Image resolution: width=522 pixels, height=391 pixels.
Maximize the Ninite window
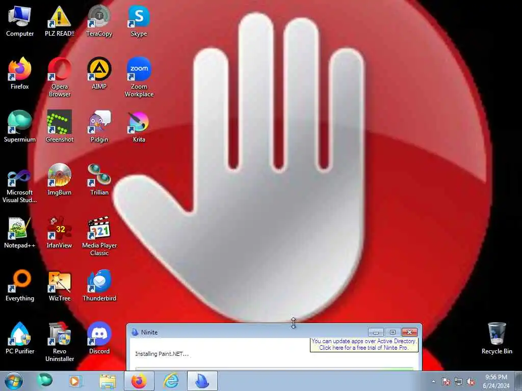pyautogui.click(x=393, y=332)
